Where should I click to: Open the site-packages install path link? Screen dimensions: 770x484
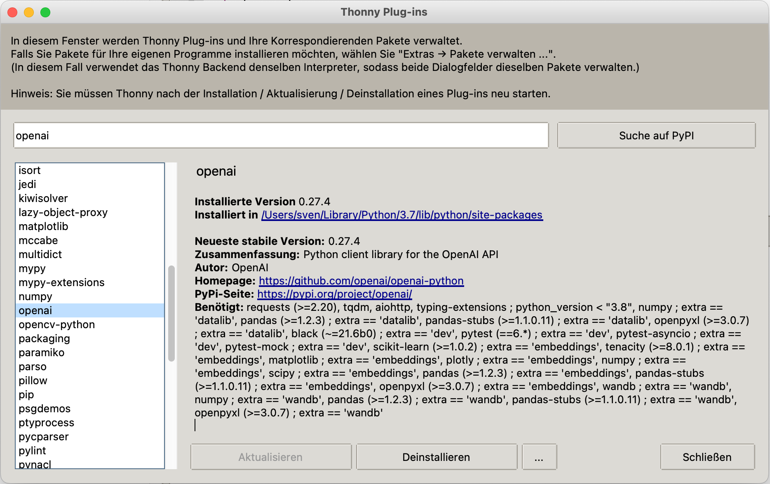[x=402, y=215]
